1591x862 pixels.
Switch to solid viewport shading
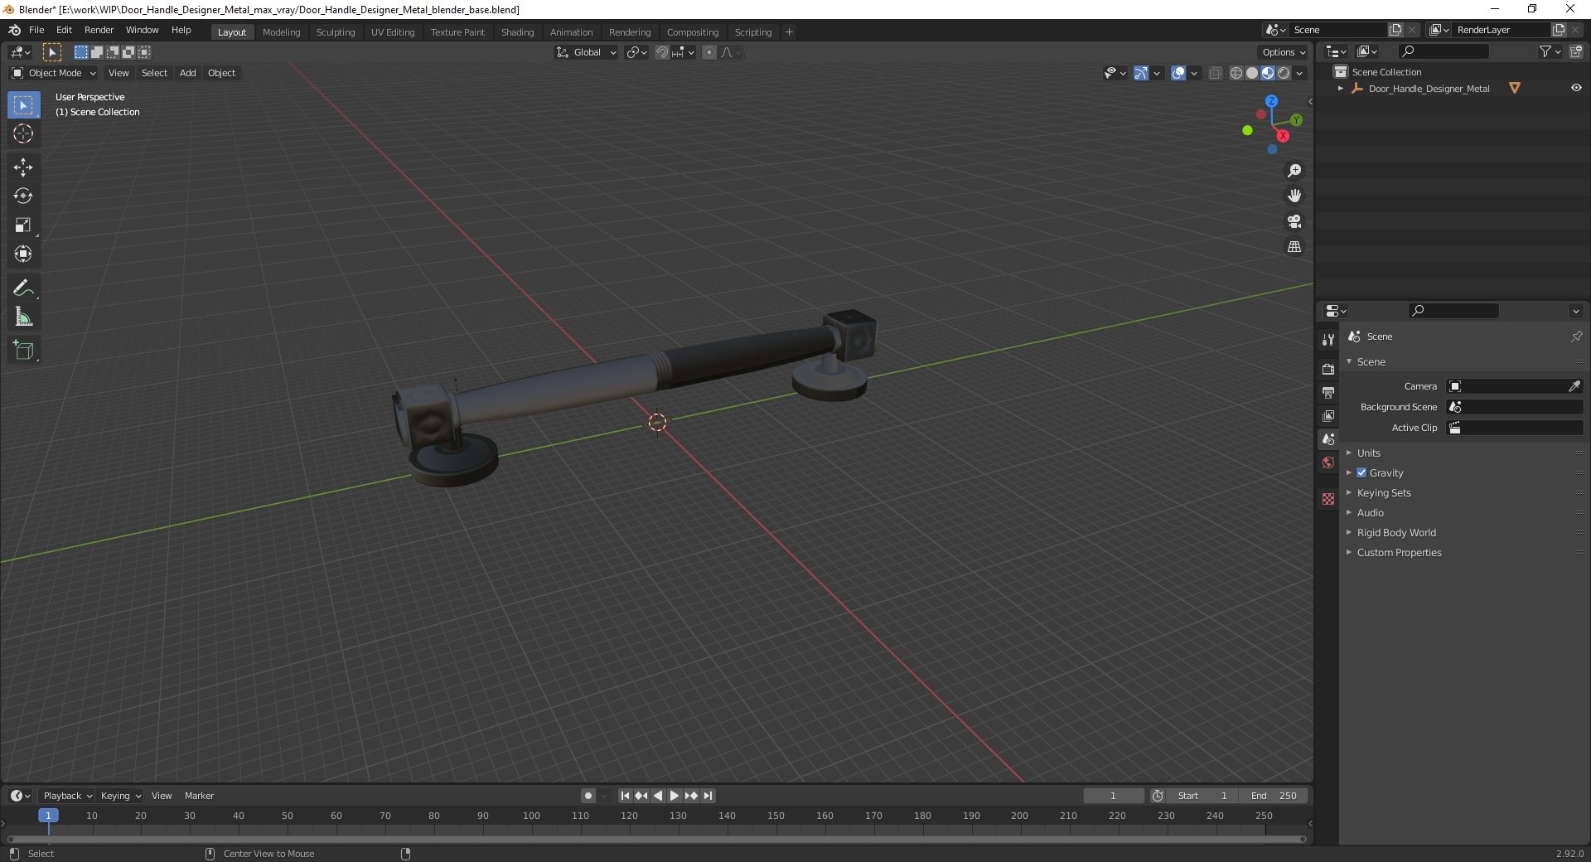coord(1252,73)
